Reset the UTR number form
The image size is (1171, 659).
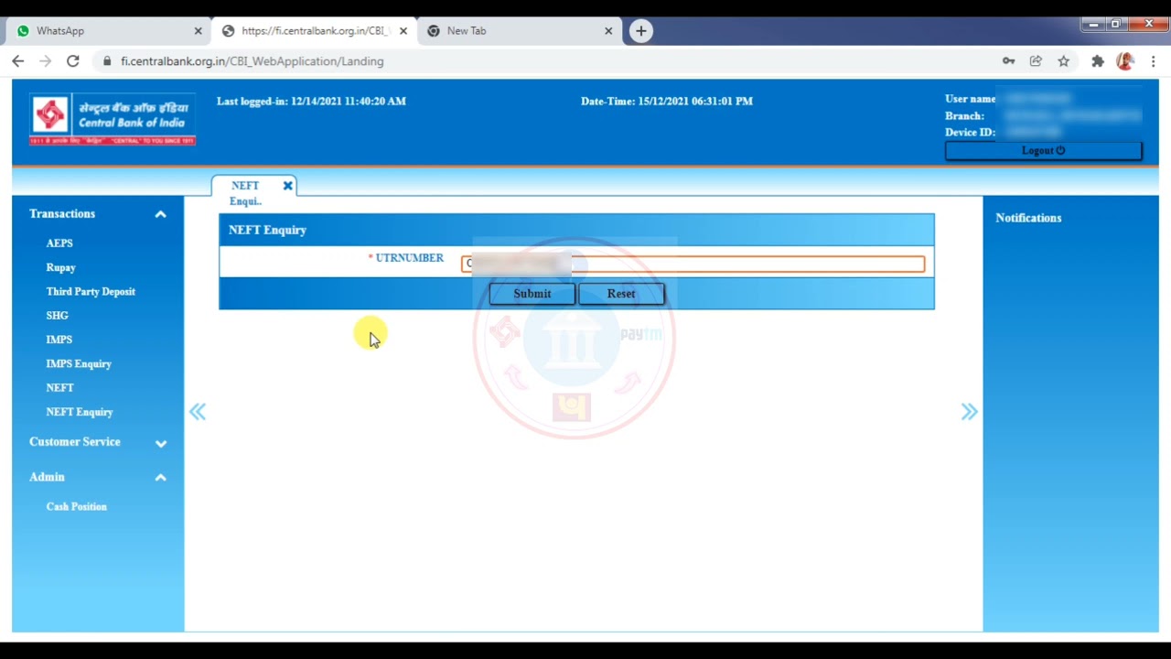pyautogui.click(x=620, y=294)
